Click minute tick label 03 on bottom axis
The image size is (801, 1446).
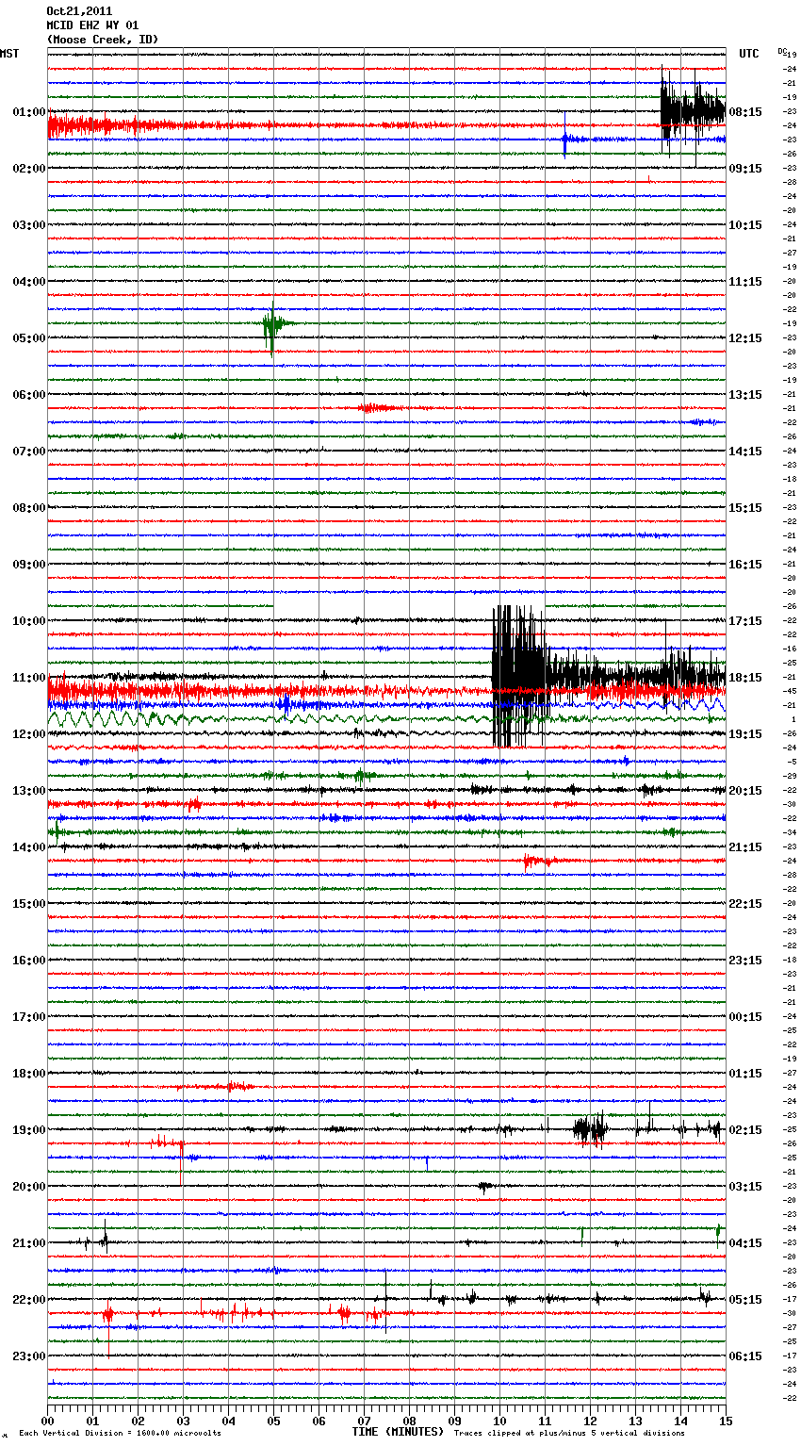(x=184, y=1421)
